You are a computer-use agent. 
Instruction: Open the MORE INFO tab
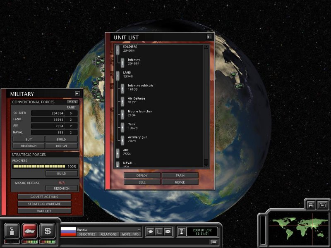[x=130, y=234]
